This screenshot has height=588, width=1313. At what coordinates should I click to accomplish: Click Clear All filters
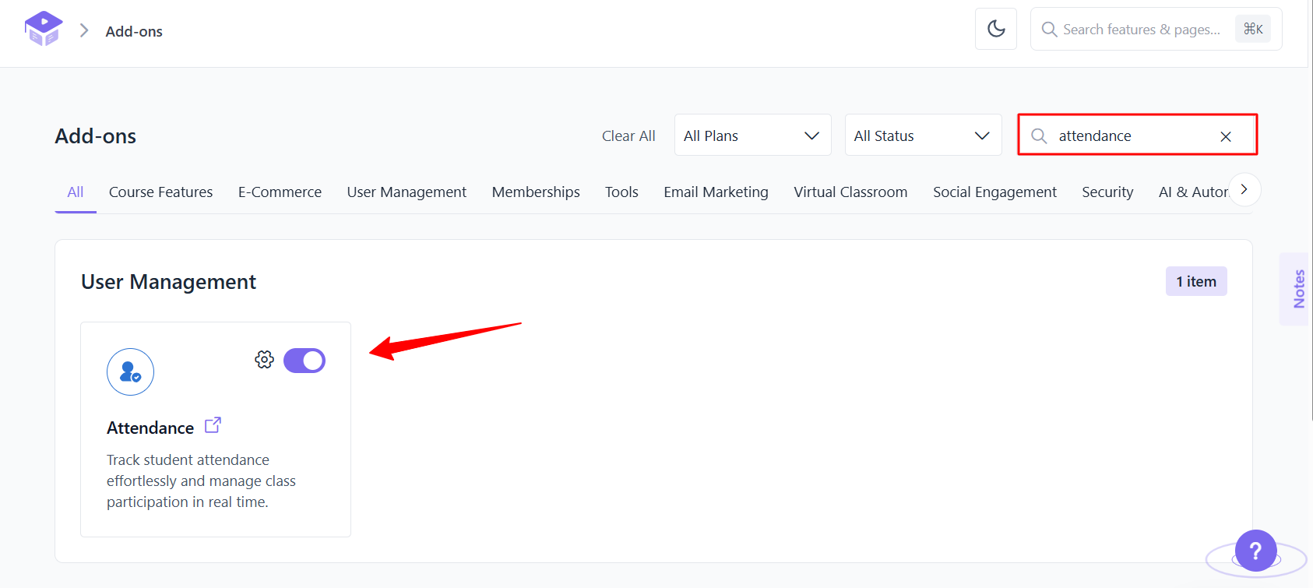(x=628, y=136)
